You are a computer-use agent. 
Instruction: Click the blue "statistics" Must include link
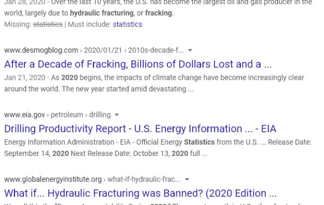(127, 24)
